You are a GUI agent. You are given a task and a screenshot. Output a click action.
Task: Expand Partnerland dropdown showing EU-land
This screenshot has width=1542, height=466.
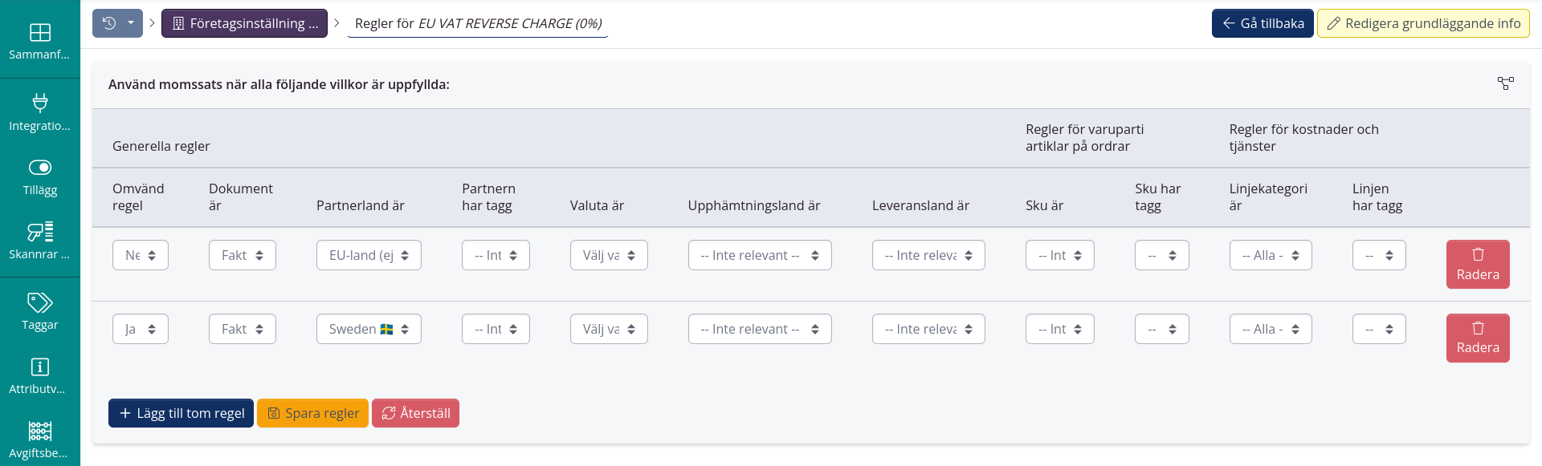click(x=369, y=255)
